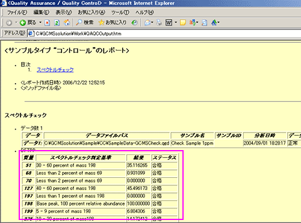Click the mass 51 row header
Viewport: 301px width, 223px height.
[x=28, y=165]
